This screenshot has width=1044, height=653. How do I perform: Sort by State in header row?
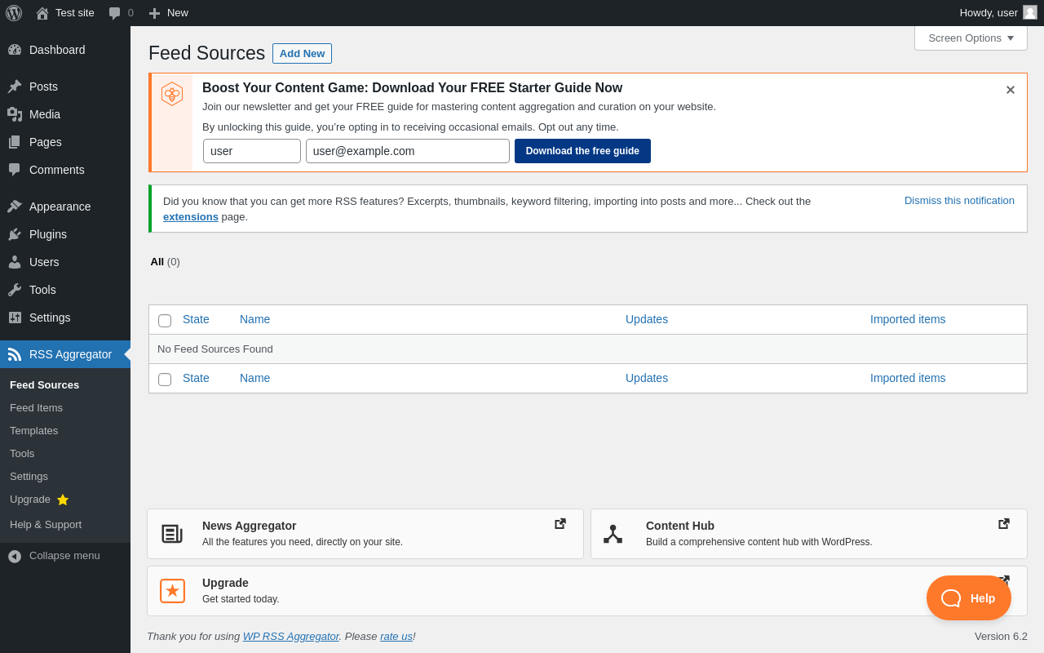coord(196,319)
